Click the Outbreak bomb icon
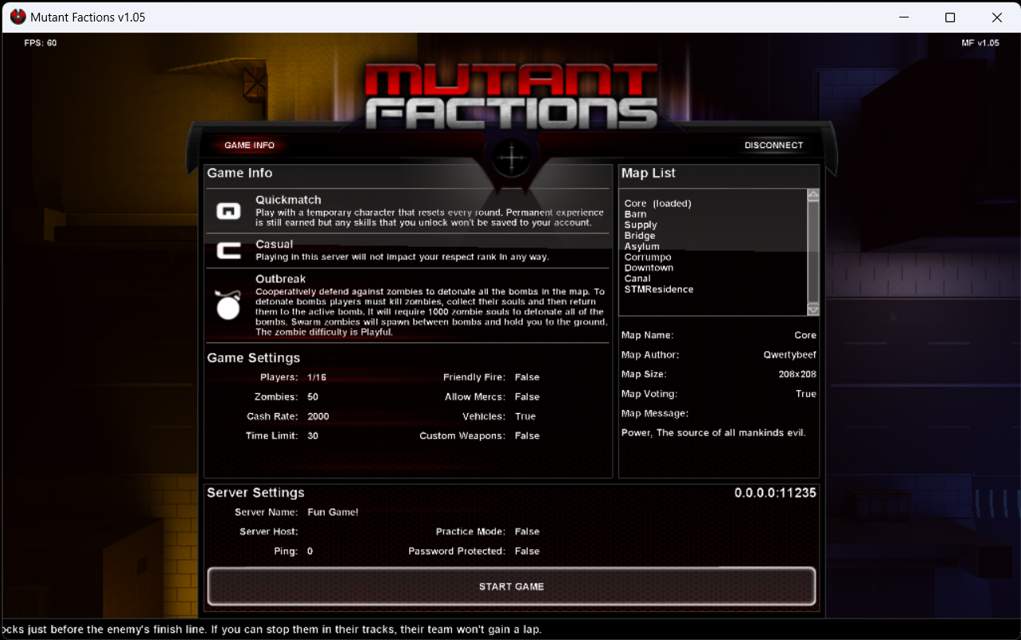Image resolution: width=1021 pixels, height=640 pixels. (x=228, y=305)
